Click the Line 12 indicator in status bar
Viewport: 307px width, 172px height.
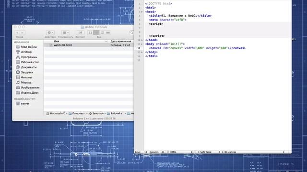(x=141, y=152)
